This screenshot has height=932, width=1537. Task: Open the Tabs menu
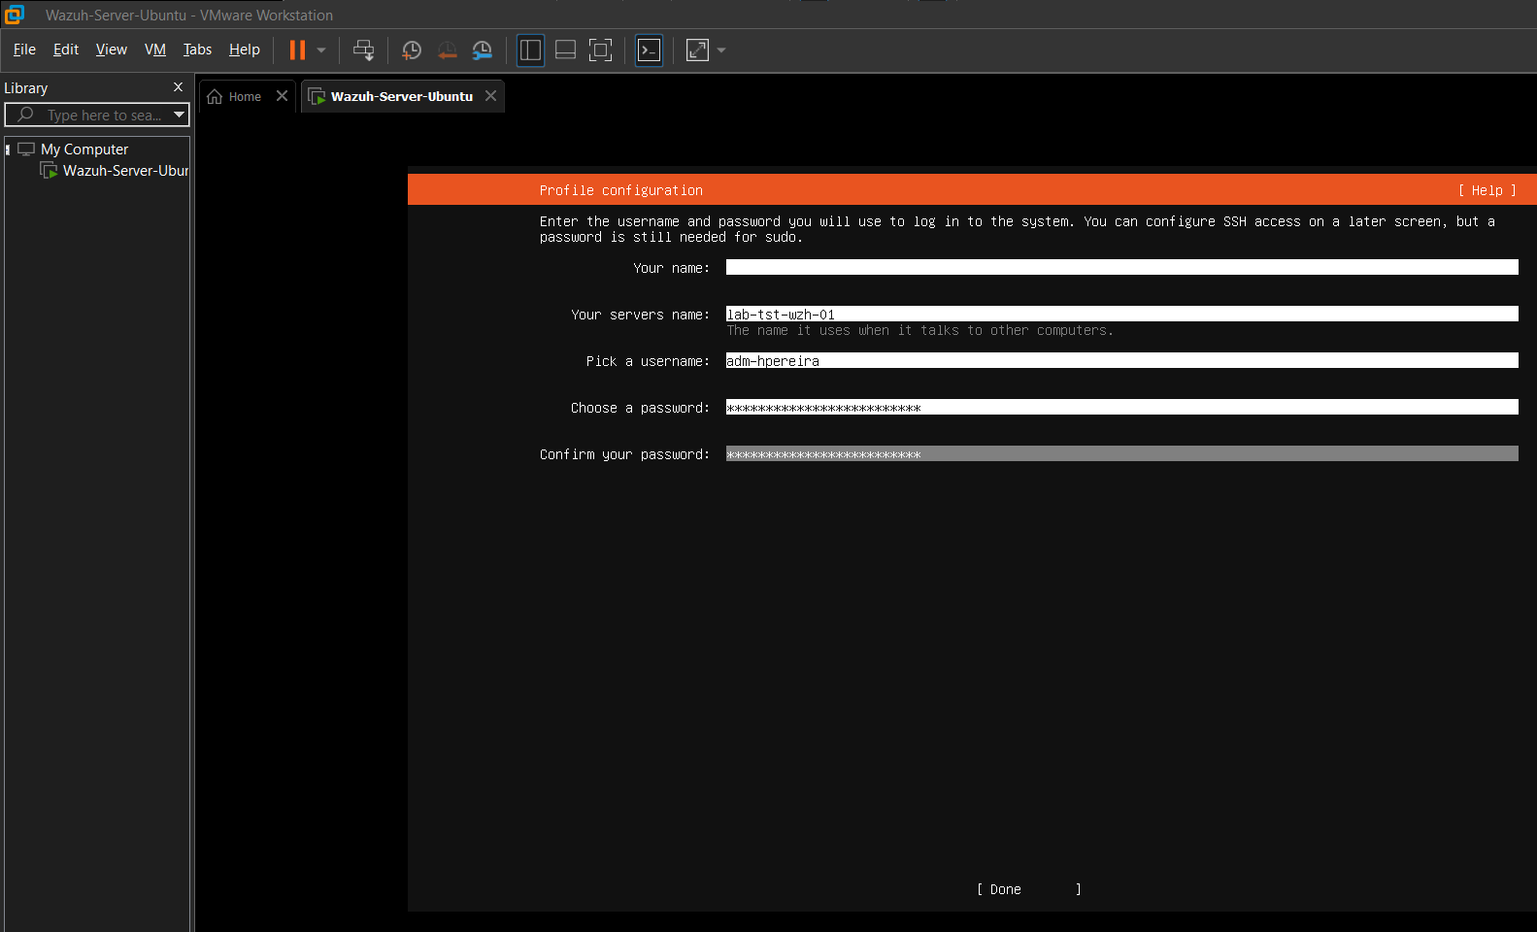click(x=197, y=50)
